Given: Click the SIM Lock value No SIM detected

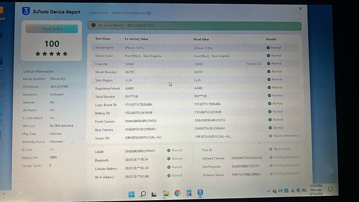Looking at the screenshot, I should click(x=61, y=126).
